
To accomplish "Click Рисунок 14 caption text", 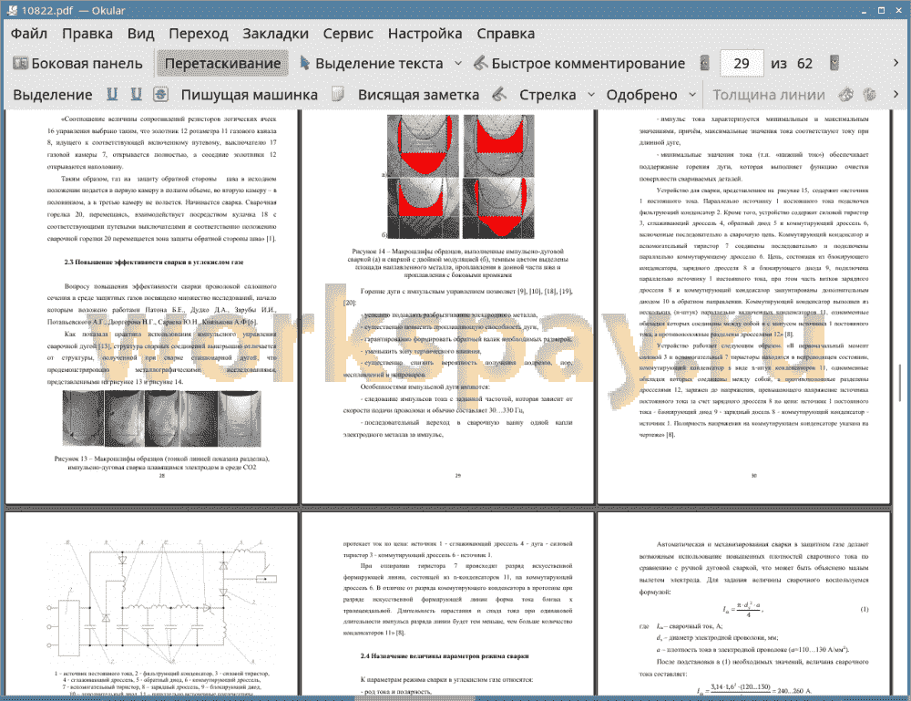I will (458, 263).
